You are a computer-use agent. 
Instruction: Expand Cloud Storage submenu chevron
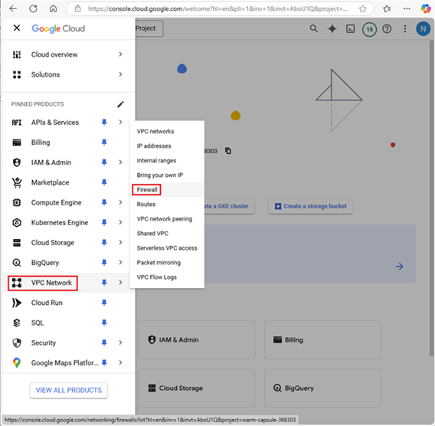pos(120,243)
